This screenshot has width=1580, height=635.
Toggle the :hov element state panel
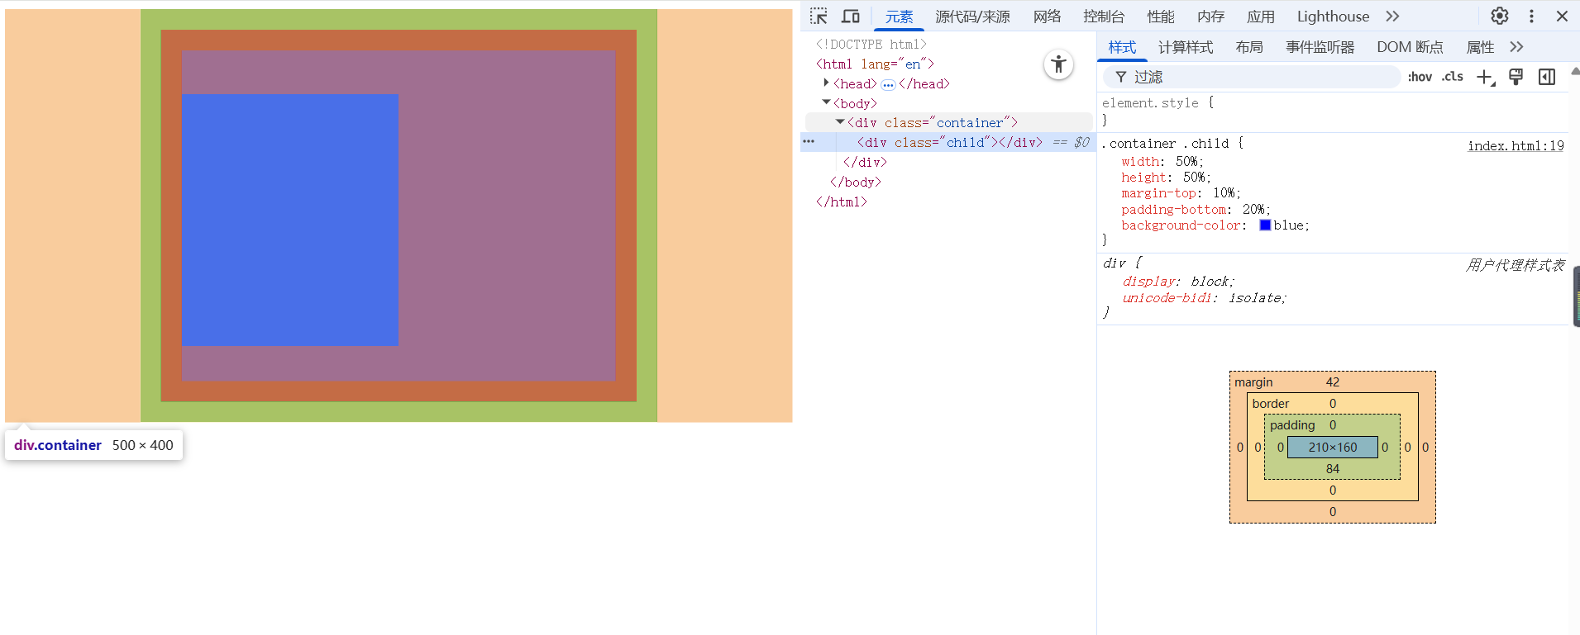1420,77
